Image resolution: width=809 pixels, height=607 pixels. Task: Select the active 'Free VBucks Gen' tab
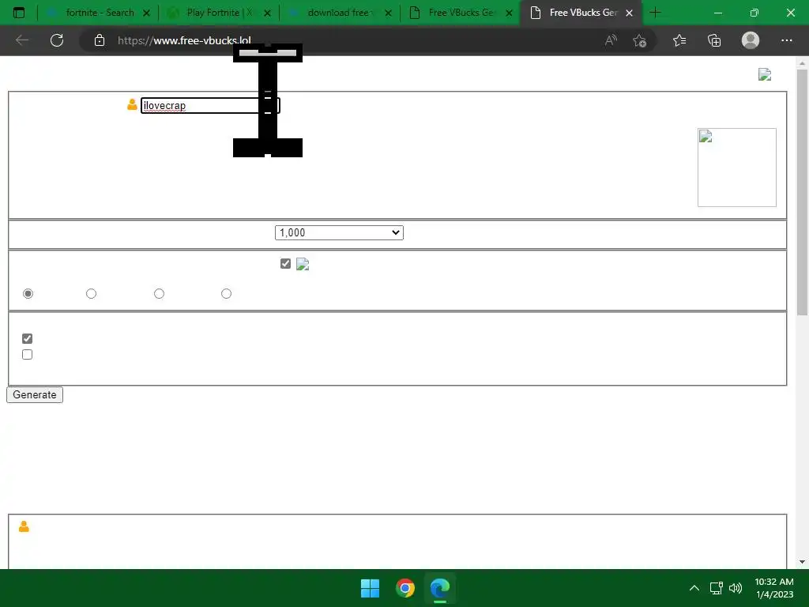coord(581,13)
